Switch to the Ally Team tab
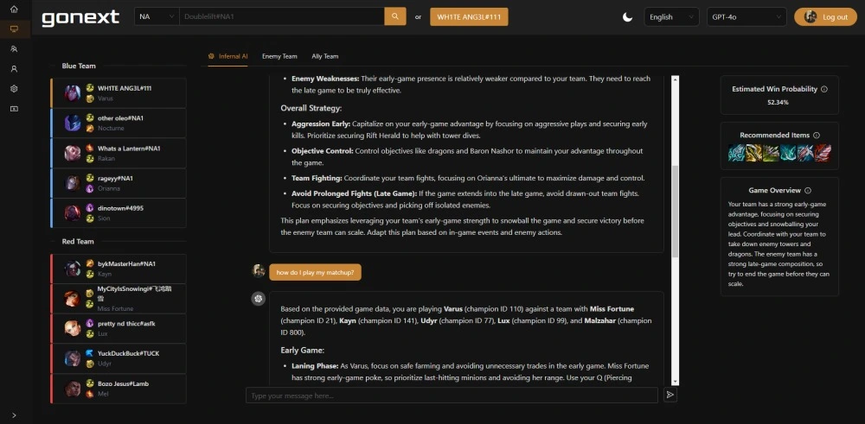This screenshot has width=865, height=424. 325,56
